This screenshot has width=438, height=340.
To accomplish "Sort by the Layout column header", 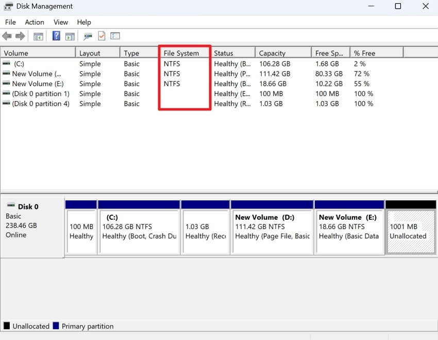I will (x=98, y=53).
